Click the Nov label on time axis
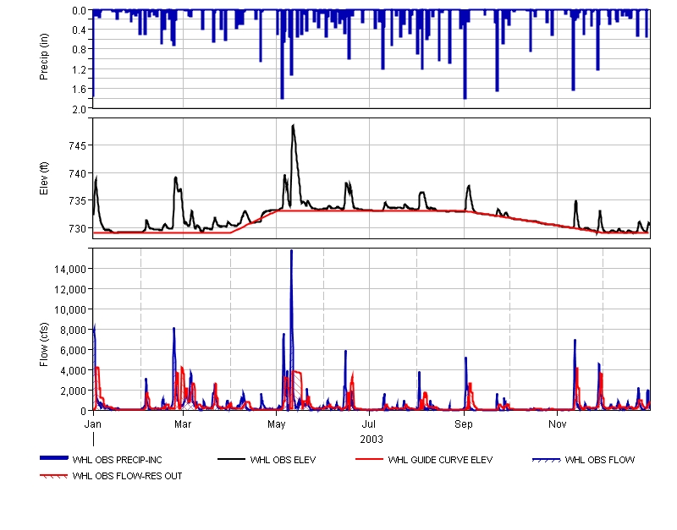Screen dimensions: 677x530 (x=558, y=423)
